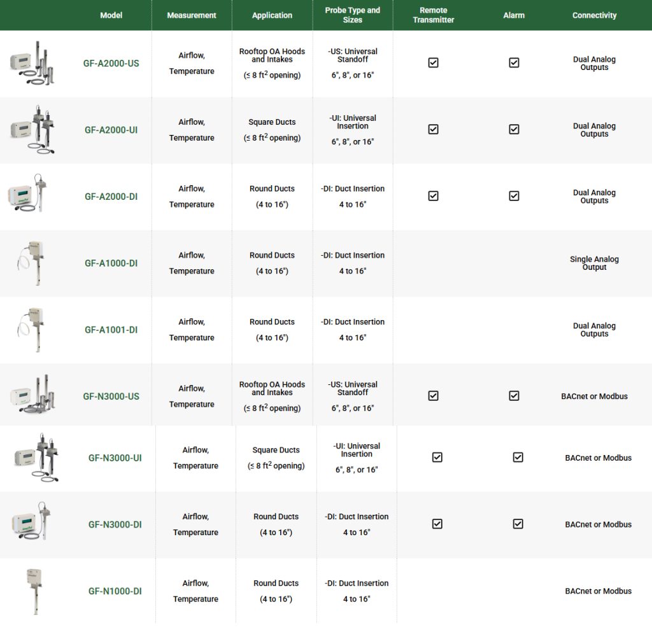Click the GF-A2000-US Remote Transmitter checkbox

[x=433, y=63]
